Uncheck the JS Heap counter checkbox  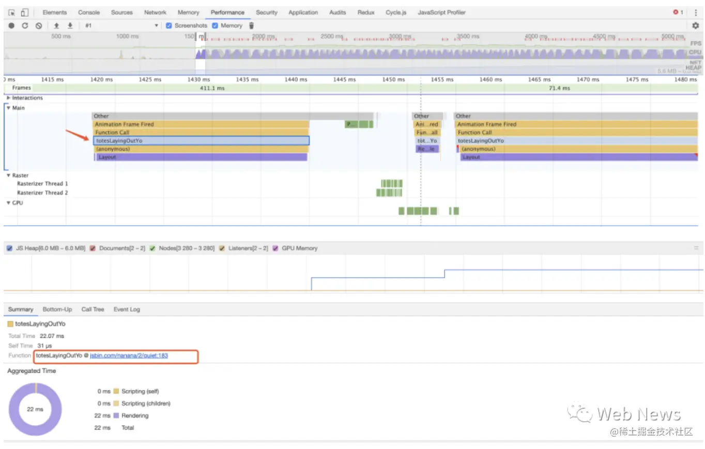coord(9,248)
